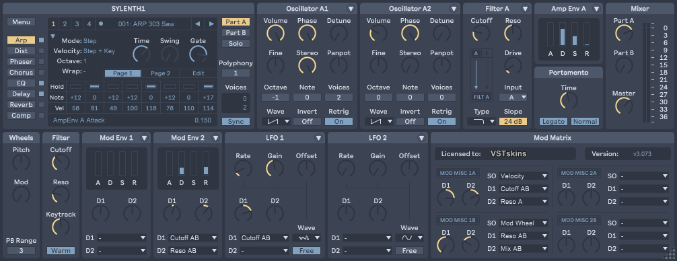The height and width of the screenshot is (261, 677).
Task: Open MOD MISC 1A Velocity source dropdown
Action: pos(524,176)
